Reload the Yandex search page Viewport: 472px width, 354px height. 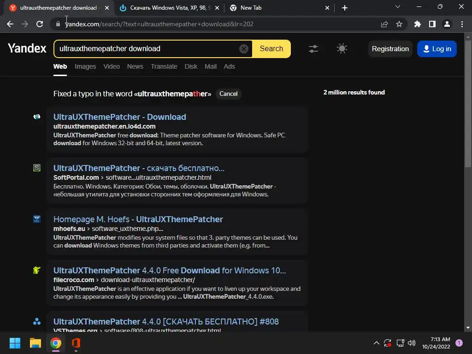pos(40,24)
